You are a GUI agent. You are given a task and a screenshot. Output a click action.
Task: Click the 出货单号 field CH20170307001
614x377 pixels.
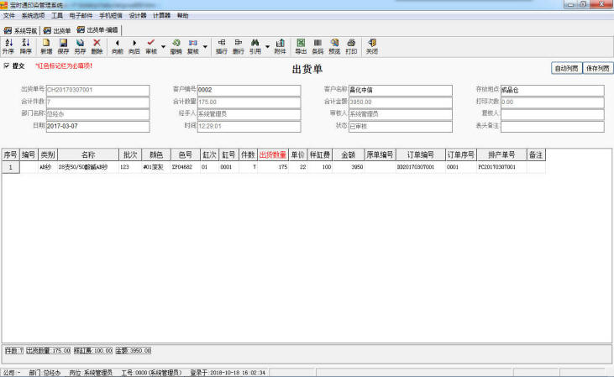[98, 90]
